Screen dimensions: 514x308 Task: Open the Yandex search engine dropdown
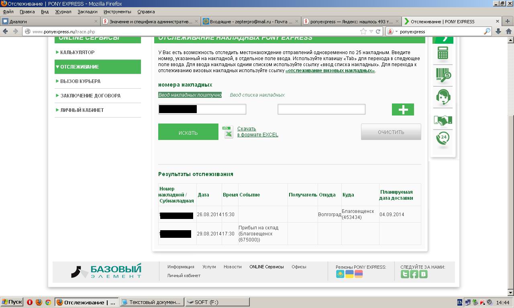[392, 31]
